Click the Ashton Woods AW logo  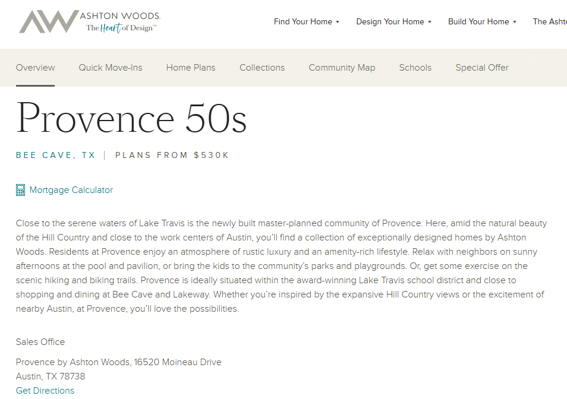[x=49, y=21]
